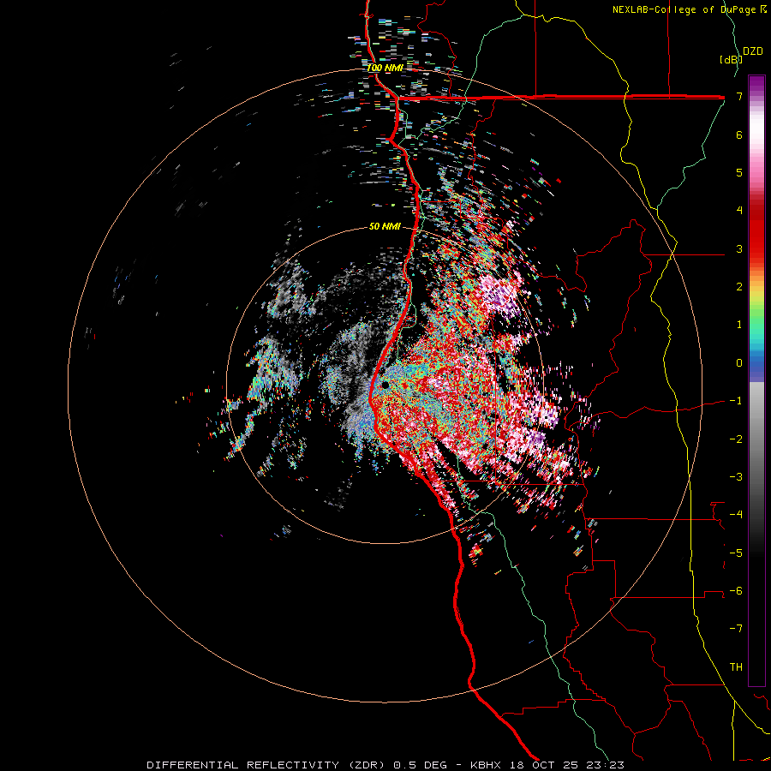Click the purple top of color scale
Image resolution: width=771 pixels, height=771 pixels.
click(756, 84)
